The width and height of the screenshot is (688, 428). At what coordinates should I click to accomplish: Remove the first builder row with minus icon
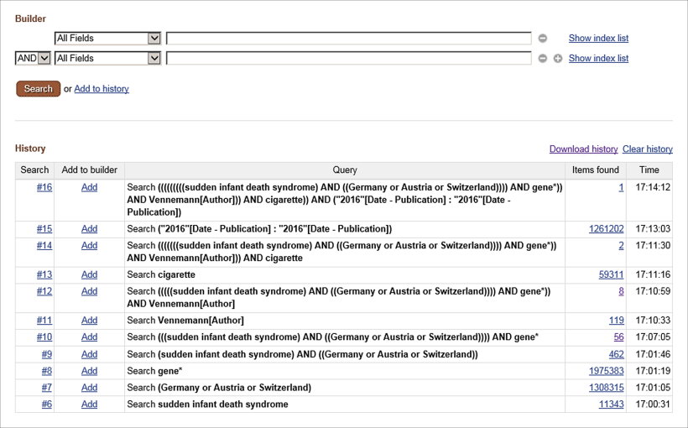click(x=543, y=39)
